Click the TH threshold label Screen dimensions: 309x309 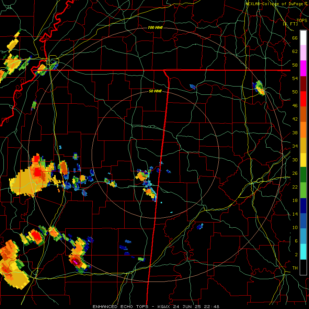pos(295,268)
